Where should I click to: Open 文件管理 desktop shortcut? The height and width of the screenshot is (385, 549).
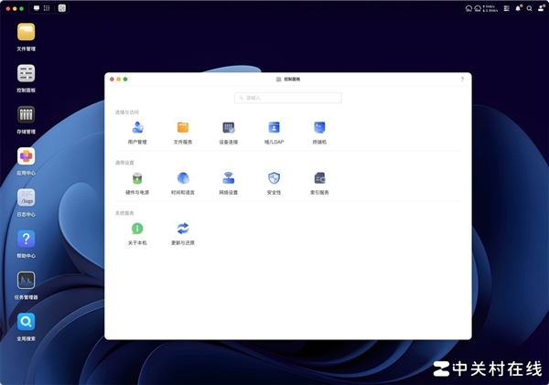(x=27, y=33)
